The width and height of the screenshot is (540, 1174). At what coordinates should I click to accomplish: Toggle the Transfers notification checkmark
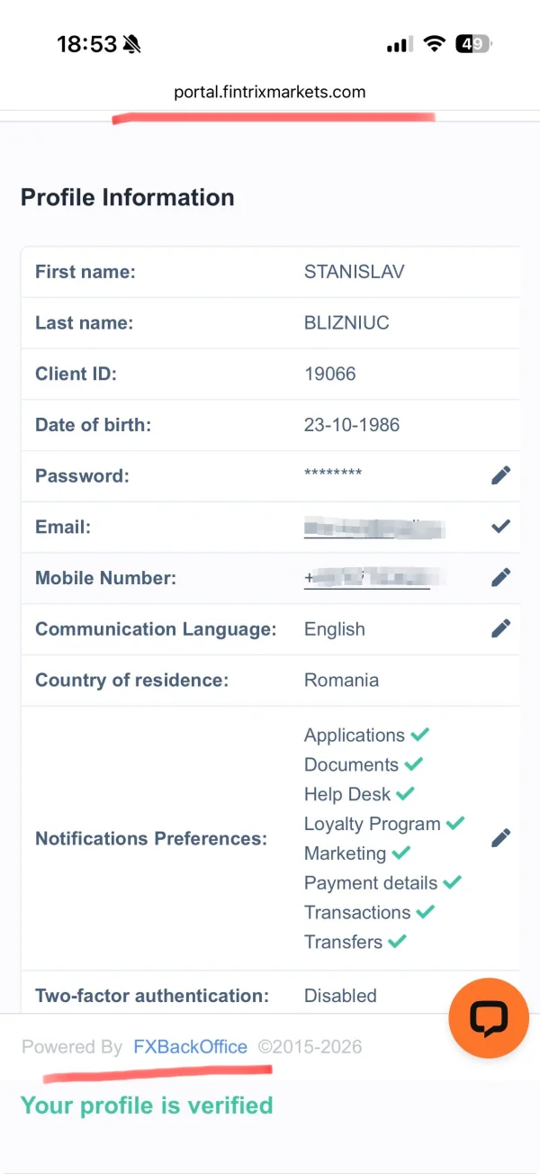pos(397,942)
